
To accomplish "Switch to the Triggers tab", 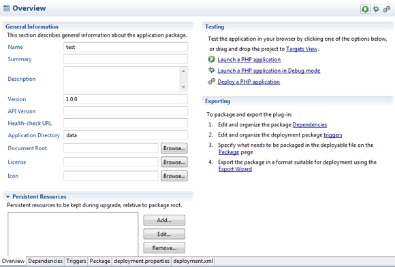I will click(76, 261).
